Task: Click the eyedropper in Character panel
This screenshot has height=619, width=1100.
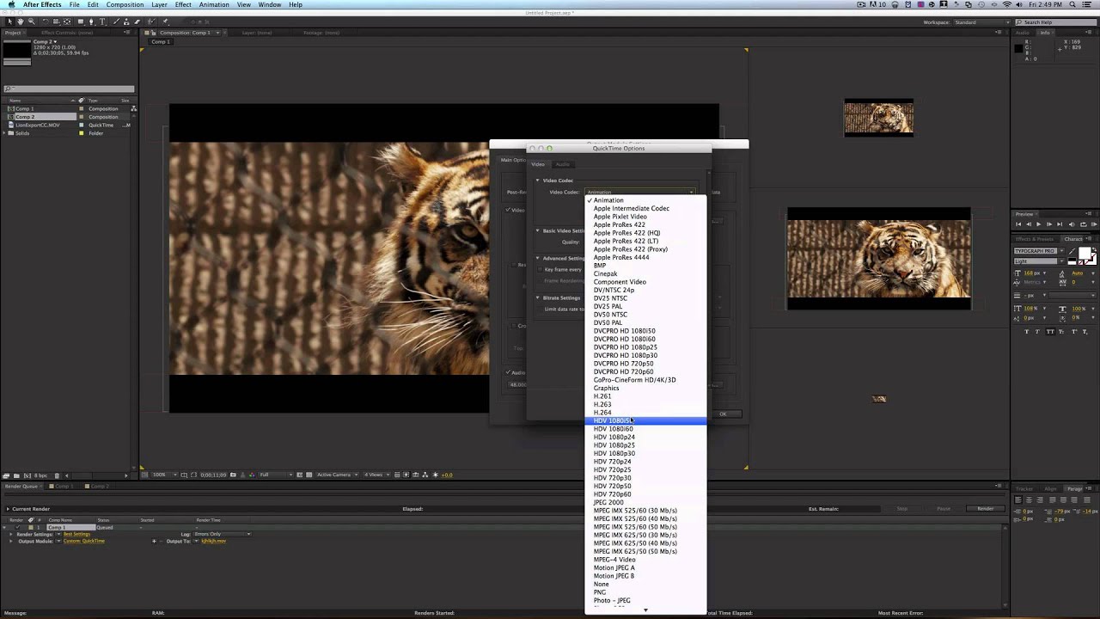Action: [x=1072, y=251]
